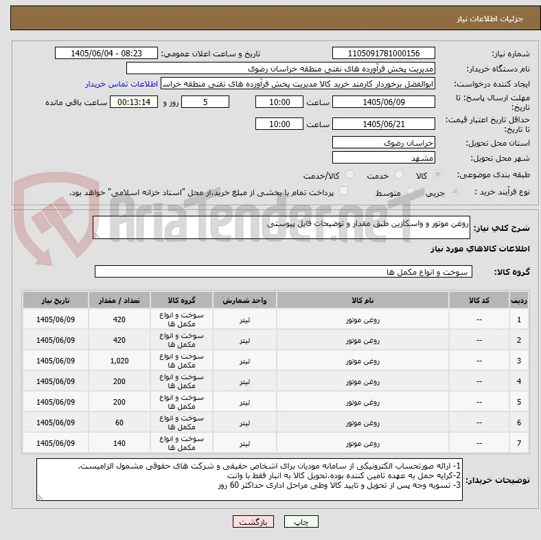Click the price validity date 1405/06/21 field
Viewport: 541px width, 540px height.
(384, 124)
